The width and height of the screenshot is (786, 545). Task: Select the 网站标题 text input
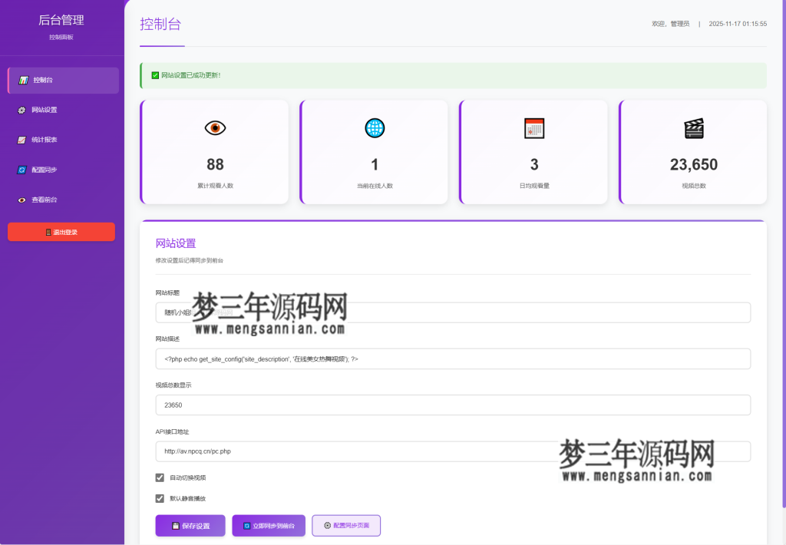(x=453, y=312)
